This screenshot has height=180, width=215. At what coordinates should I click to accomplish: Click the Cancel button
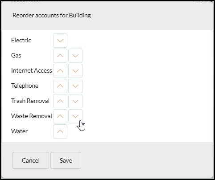tap(31, 160)
